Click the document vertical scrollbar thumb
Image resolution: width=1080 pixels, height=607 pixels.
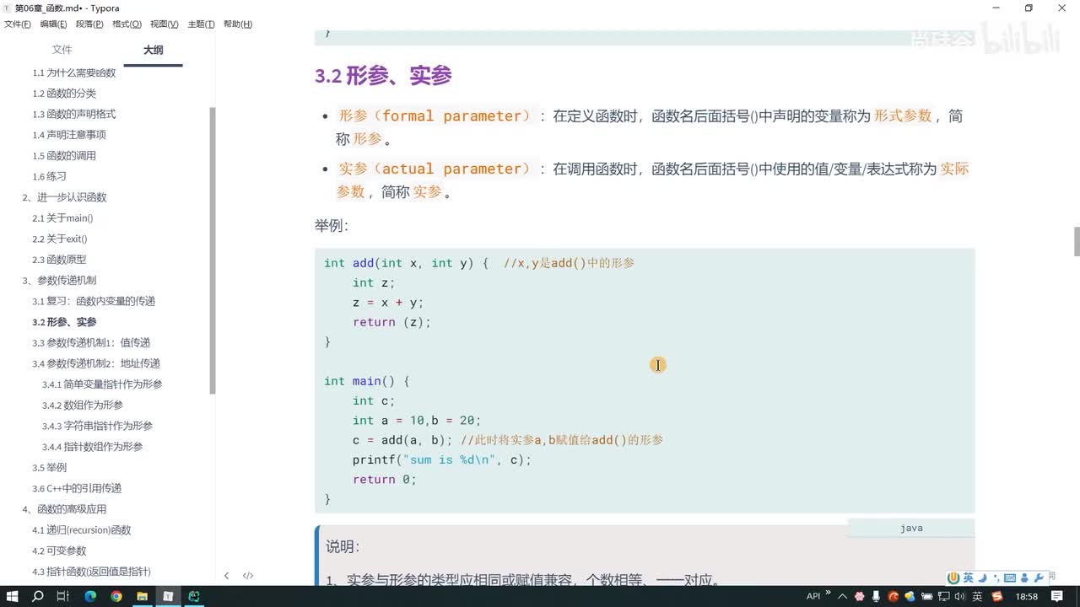coord(1076,241)
